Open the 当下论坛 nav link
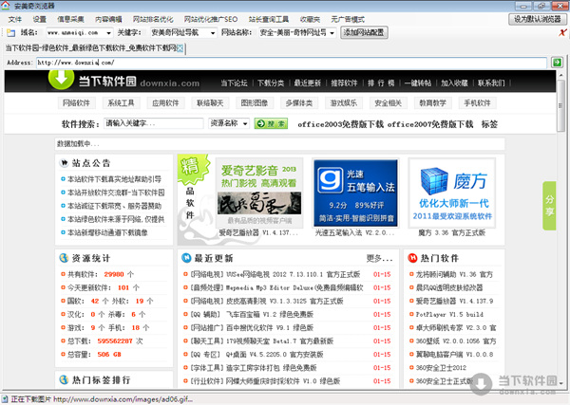Image resolution: width=570 pixels, height=405 pixels. 234,83
